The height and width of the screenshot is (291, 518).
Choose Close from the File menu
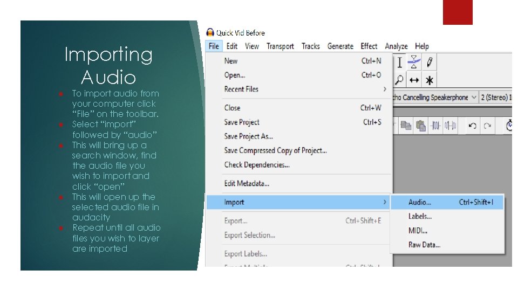(x=299, y=108)
